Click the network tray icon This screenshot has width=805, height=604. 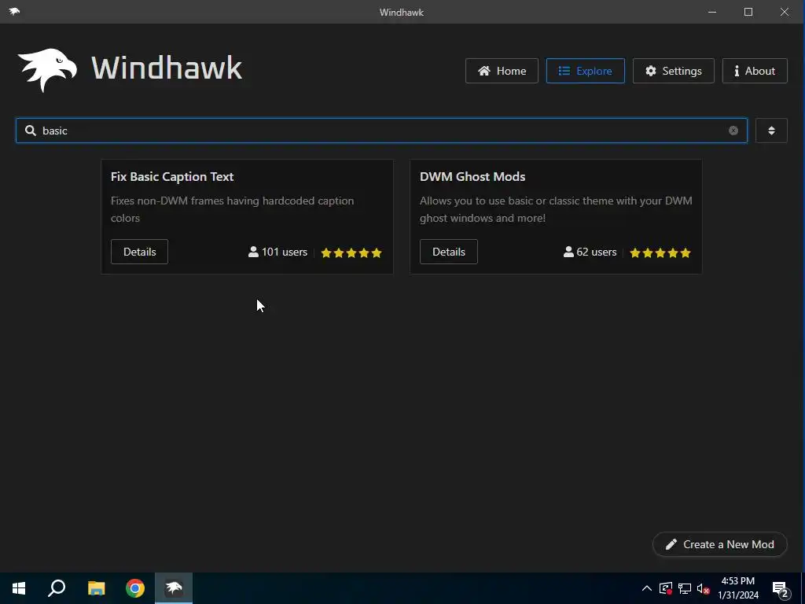coord(685,588)
